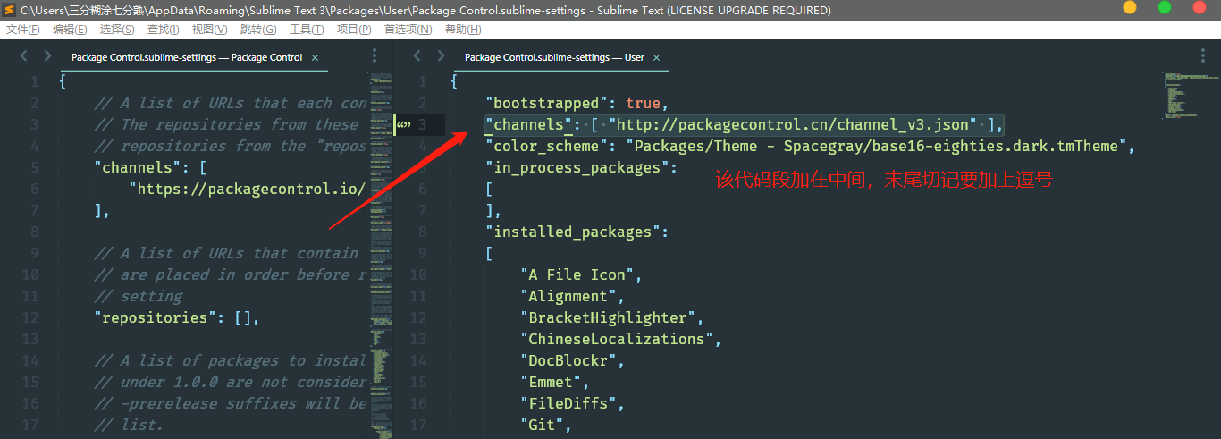Screen dimensions: 1221x439
Task: Open the 文件(F) menu
Action: coord(23,30)
